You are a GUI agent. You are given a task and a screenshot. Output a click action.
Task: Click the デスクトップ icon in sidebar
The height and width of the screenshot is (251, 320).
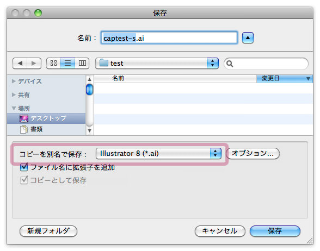tap(24, 118)
